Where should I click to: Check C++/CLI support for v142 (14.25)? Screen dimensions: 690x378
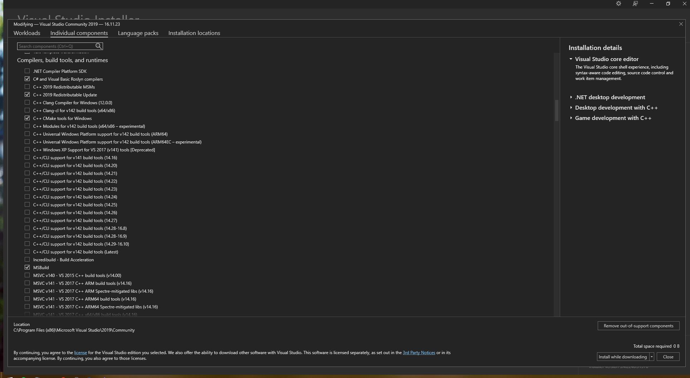coord(27,205)
